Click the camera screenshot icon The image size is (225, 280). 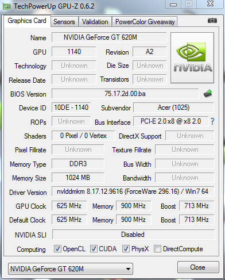[x=212, y=20]
